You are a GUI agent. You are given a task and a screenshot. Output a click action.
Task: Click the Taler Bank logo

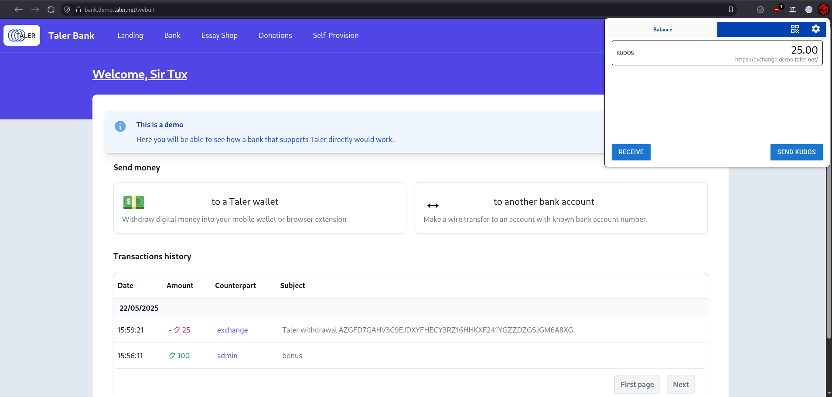click(21, 35)
